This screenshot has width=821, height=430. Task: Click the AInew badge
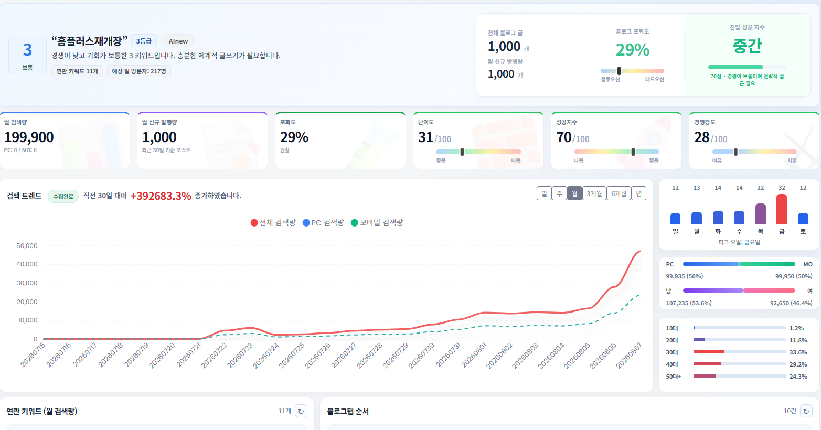(178, 41)
